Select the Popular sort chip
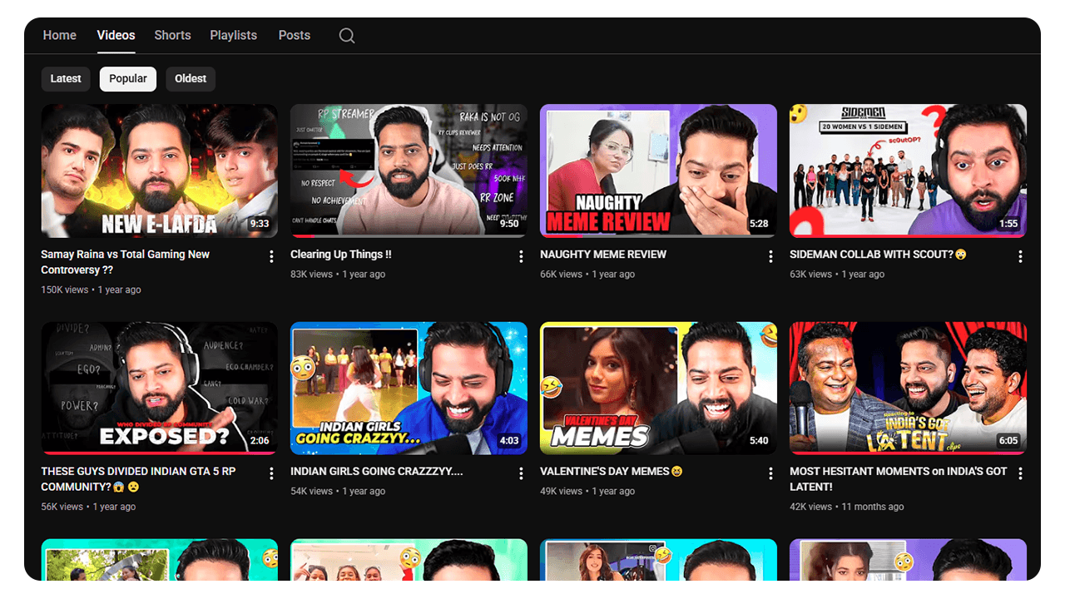The height and width of the screenshot is (599, 1065). (128, 79)
